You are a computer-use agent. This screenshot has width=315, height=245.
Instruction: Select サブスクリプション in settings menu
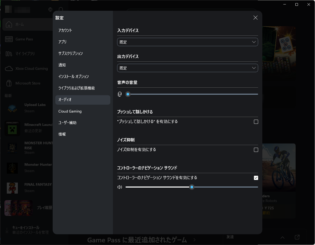(83, 54)
